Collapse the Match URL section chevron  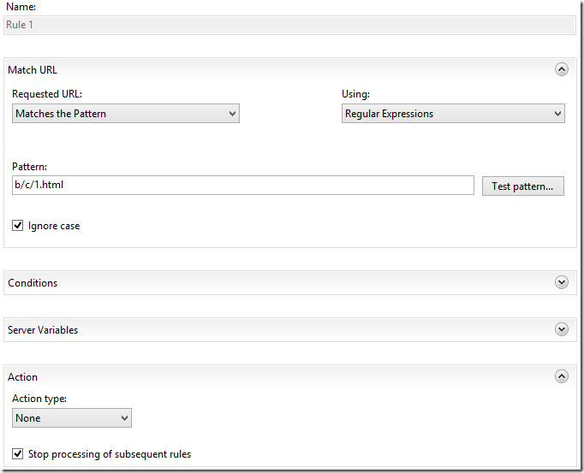point(562,70)
